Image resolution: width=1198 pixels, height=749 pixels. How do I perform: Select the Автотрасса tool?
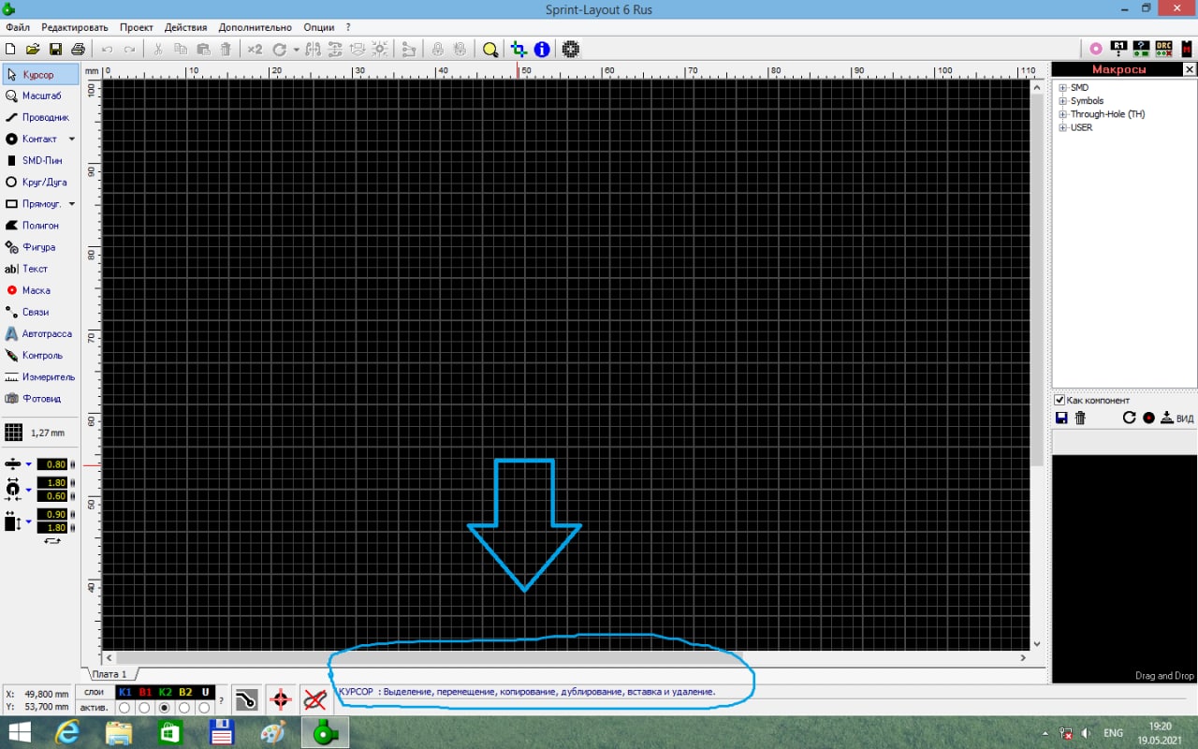coord(39,333)
